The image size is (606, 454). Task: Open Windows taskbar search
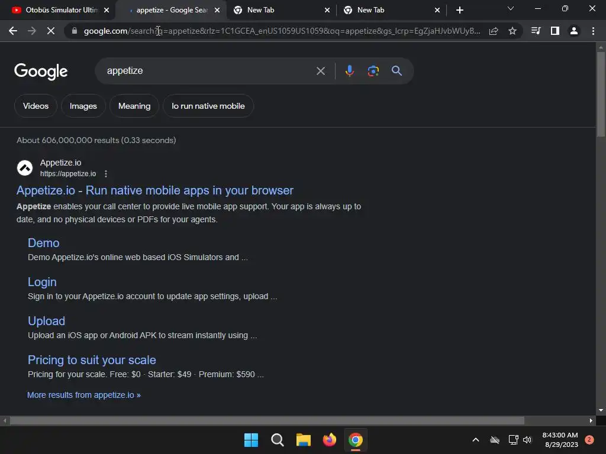(278, 440)
